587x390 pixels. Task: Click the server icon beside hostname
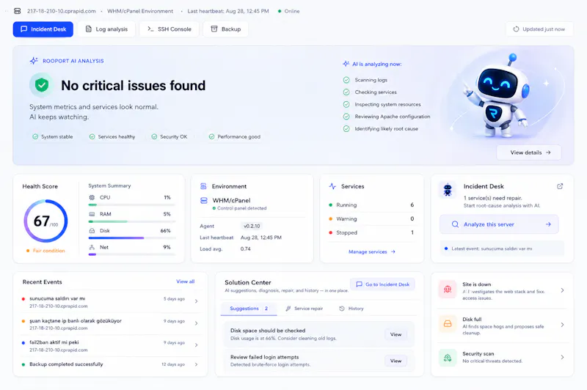click(x=17, y=11)
